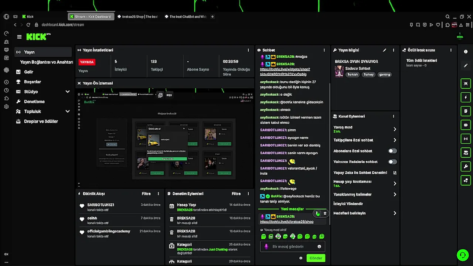
Task: Open browser downloads icon
Action: [461, 25]
